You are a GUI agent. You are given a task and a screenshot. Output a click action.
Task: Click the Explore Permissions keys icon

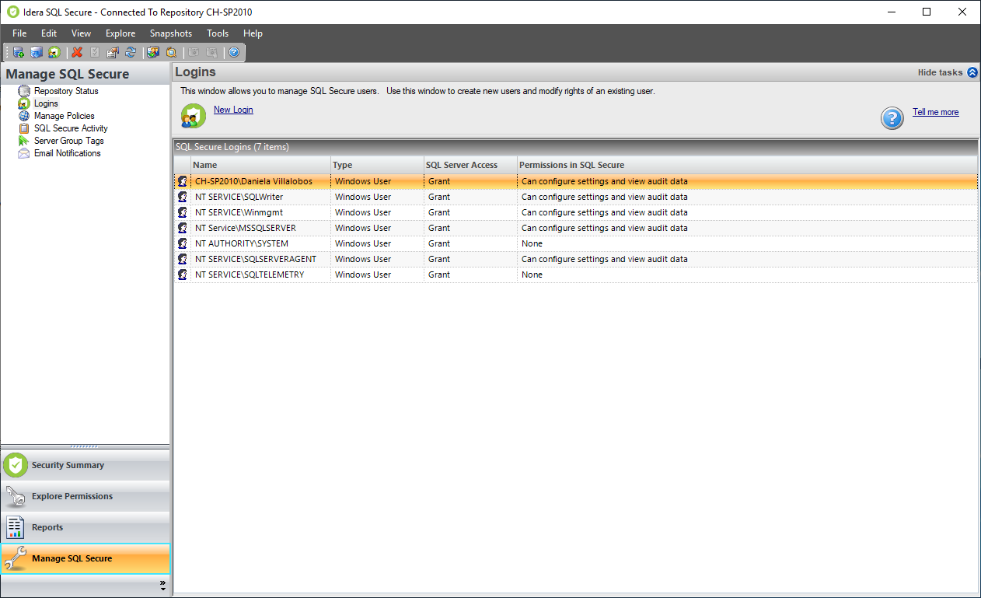(x=16, y=496)
